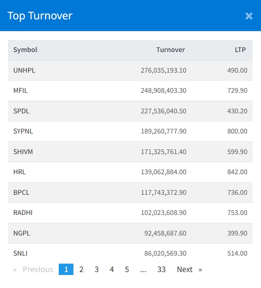This screenshot has height=288, width=261.
Task: Select the SHIVM stock row
Action: [23, 152]
